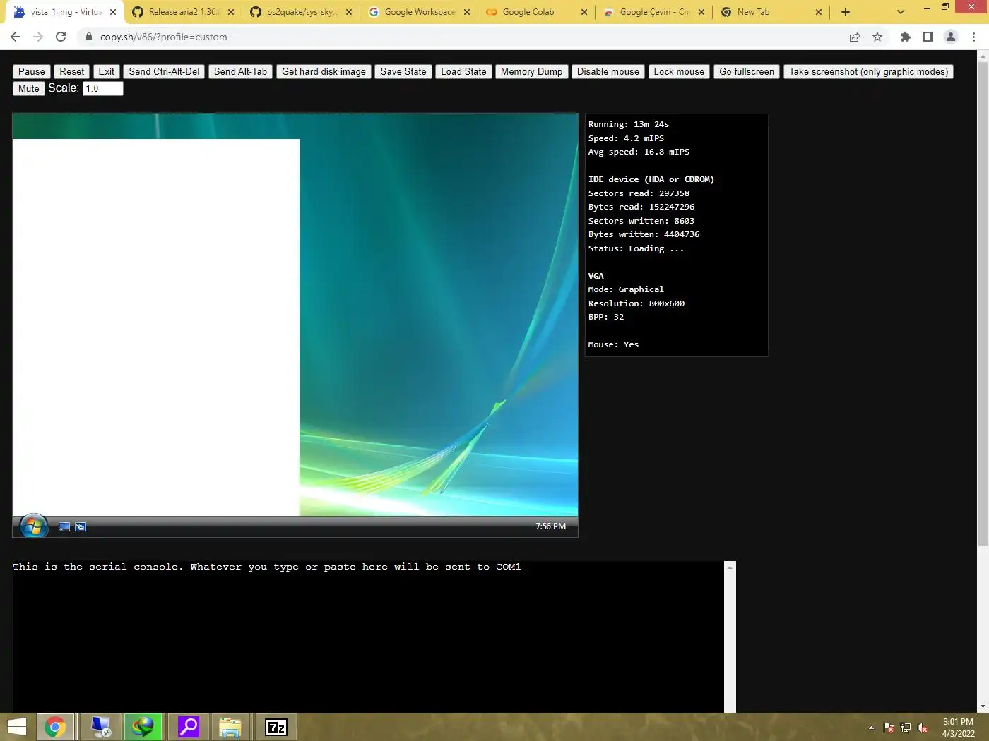989x741 pixels.
Task: Go forward in browser history
Action: (x=38, y=37)
